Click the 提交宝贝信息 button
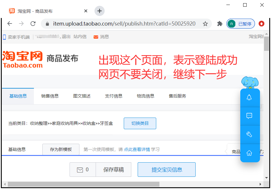The height and width of the screenshot is (189, 271). 167,170
